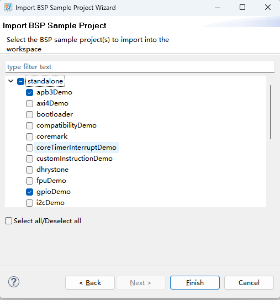Screen dimensions: 280x300
Task: Collapse the standalone tree node
Action: [10, 81]
